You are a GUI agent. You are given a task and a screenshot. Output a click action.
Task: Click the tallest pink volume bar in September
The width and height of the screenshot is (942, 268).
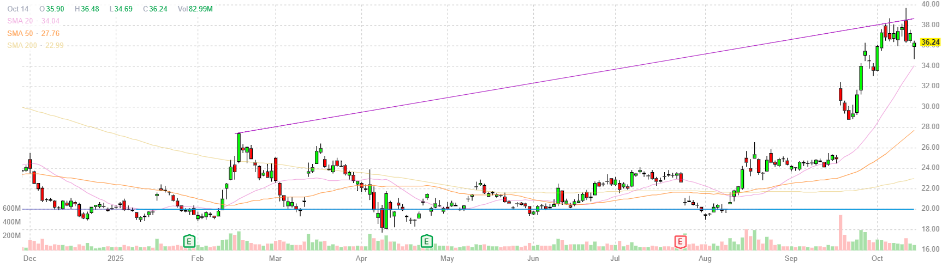840,232
